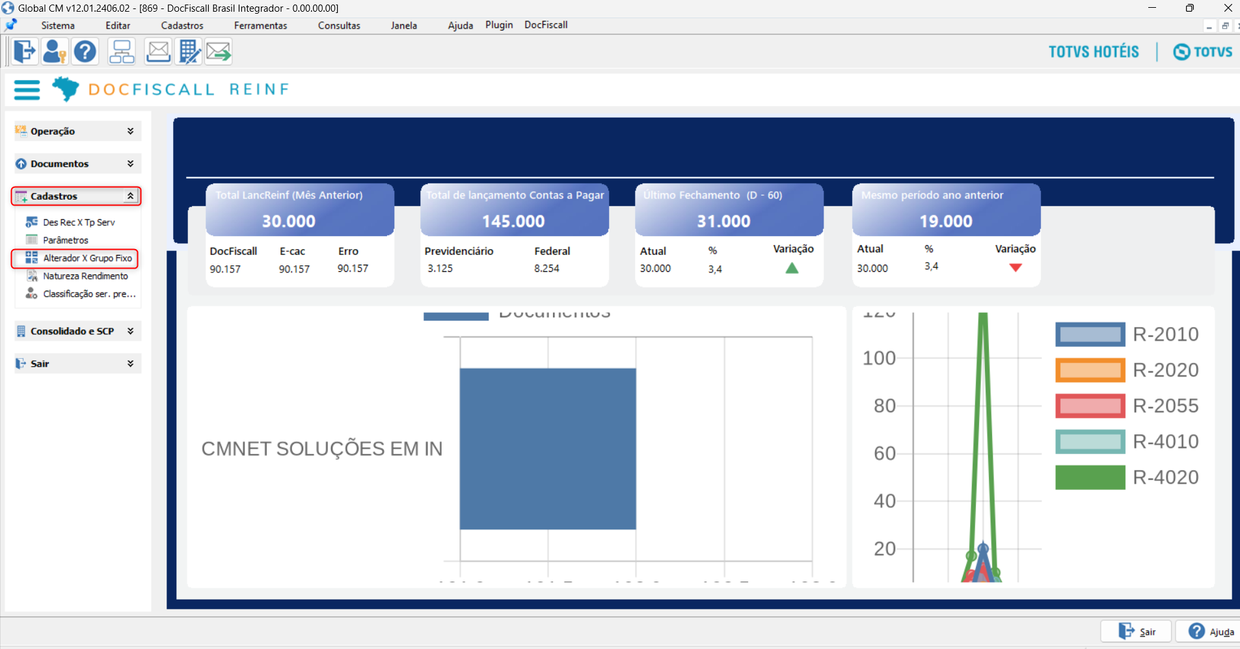Click the Classificação ser. pre... person icon
Screen dimensions: 1240x649
coord(31,294)
